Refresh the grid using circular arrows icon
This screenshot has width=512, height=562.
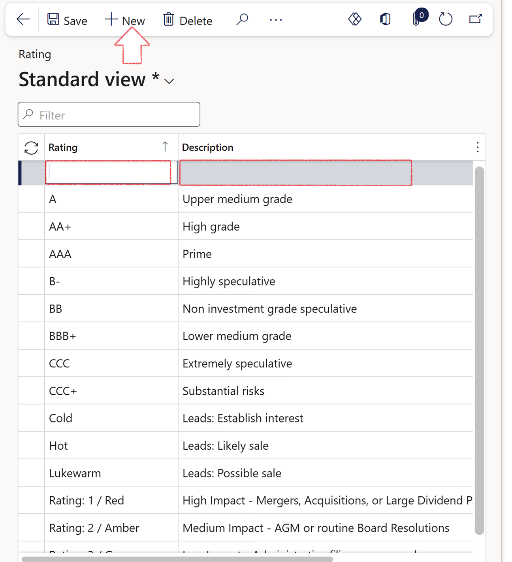(x=31, y=148)
